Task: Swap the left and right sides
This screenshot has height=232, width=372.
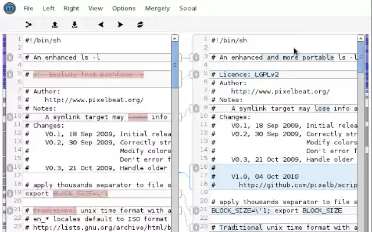Action: (x=140, y=24)
